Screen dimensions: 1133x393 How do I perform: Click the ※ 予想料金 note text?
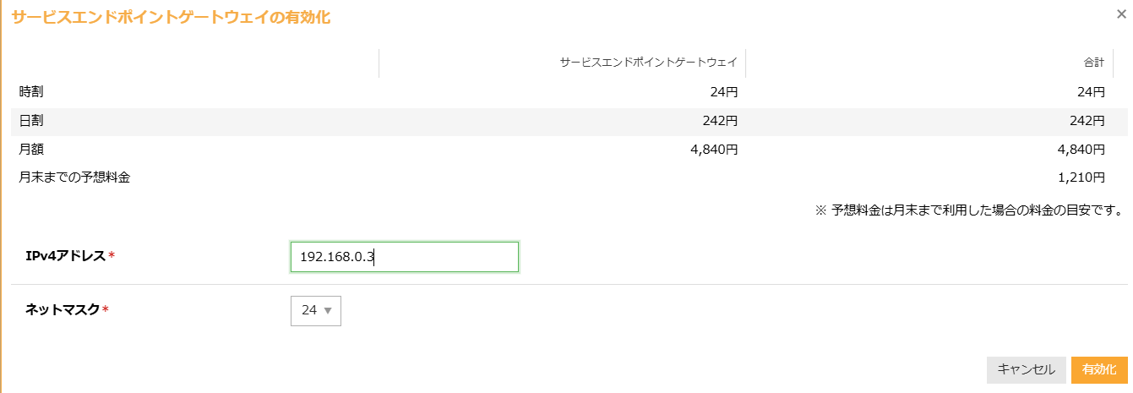point(968,210)
